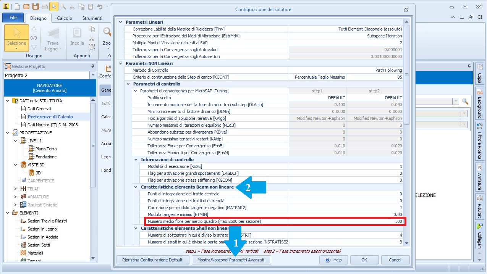Click the new document icon in quick access toolbar
The height and width of the screenshot is (274, 487).
point(17,6)
